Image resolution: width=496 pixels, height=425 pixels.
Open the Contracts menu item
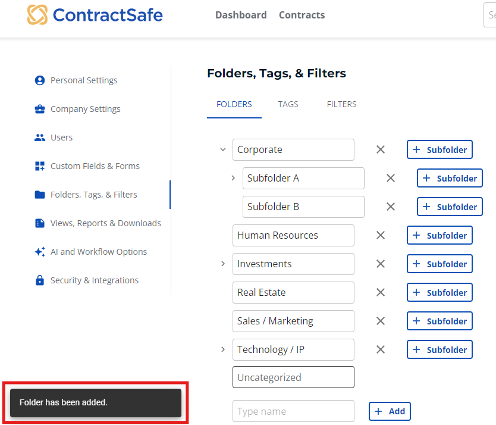(x=302, y=15)
